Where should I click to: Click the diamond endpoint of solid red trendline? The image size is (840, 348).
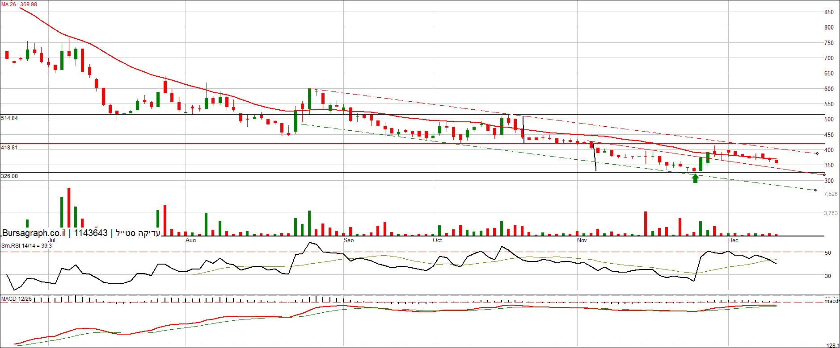824,174
